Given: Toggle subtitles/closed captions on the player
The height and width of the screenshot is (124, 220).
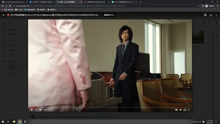Looking at the screenshot, I should tap(176, 110).
